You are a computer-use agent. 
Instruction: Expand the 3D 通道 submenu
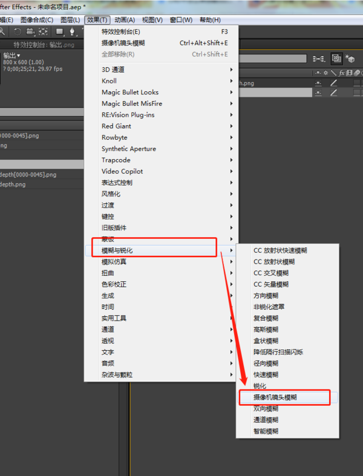click(x=161, y=70)
